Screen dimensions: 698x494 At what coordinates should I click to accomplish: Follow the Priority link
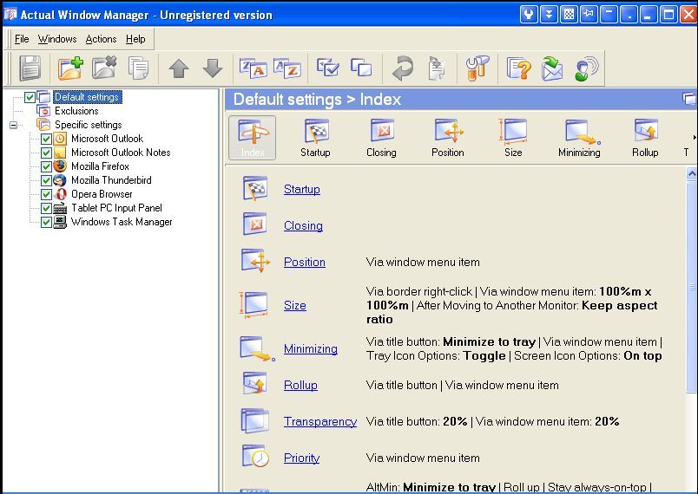[301, 458]
